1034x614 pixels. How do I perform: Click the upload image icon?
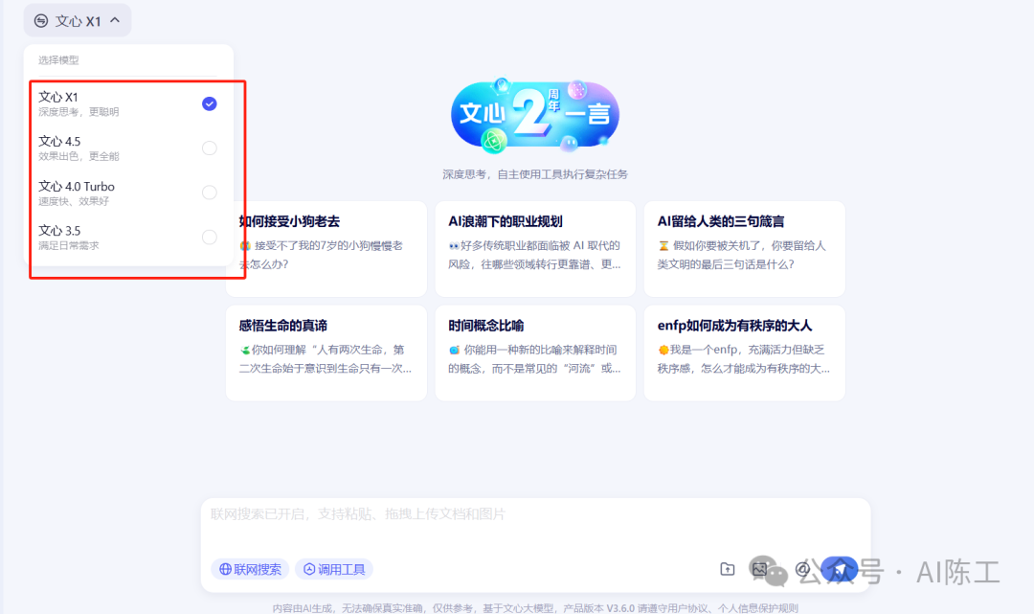[759, 568]
